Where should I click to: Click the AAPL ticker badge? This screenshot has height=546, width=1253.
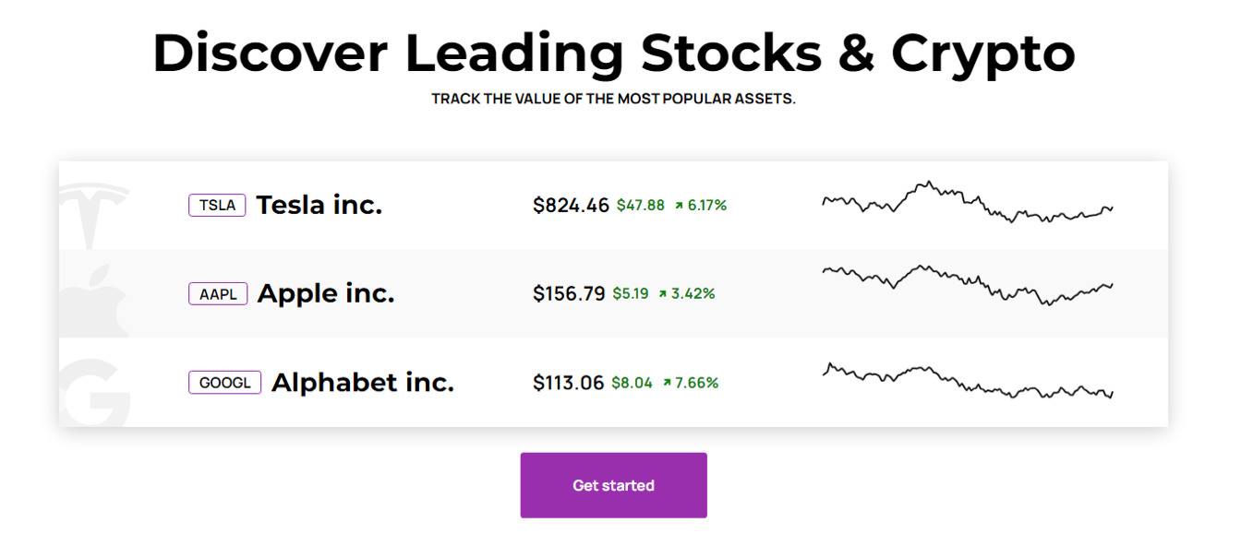click(x=218, y=294)
